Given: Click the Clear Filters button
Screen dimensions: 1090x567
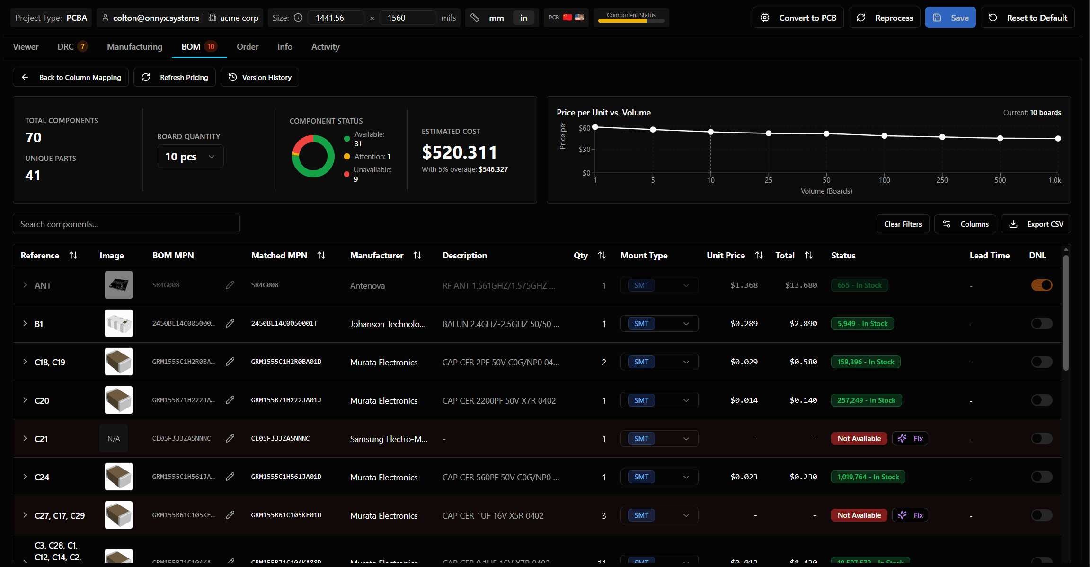Looking at the screenshot, I should click(902, 223).
